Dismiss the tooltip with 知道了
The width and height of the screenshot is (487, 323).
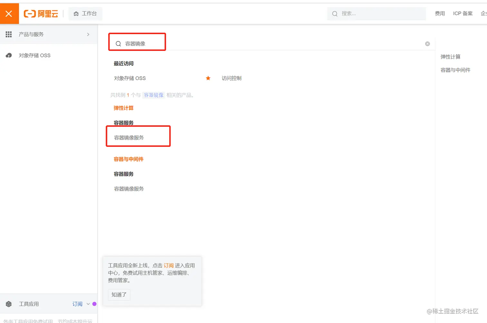click(119, 295)
